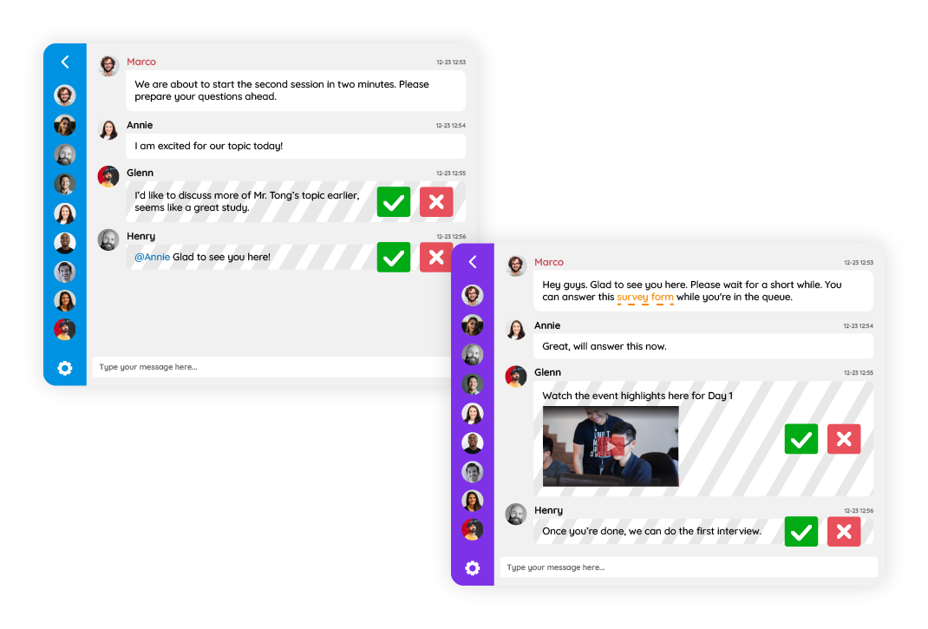The width and height of the screenshot is (928, 629).
Task: Select first user avatar in blue sidebar
Action: (x=64, y=95)
